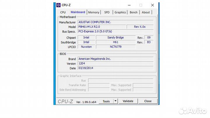Click the chipset revision 09 field
The image size is (210, 118).
149,38
